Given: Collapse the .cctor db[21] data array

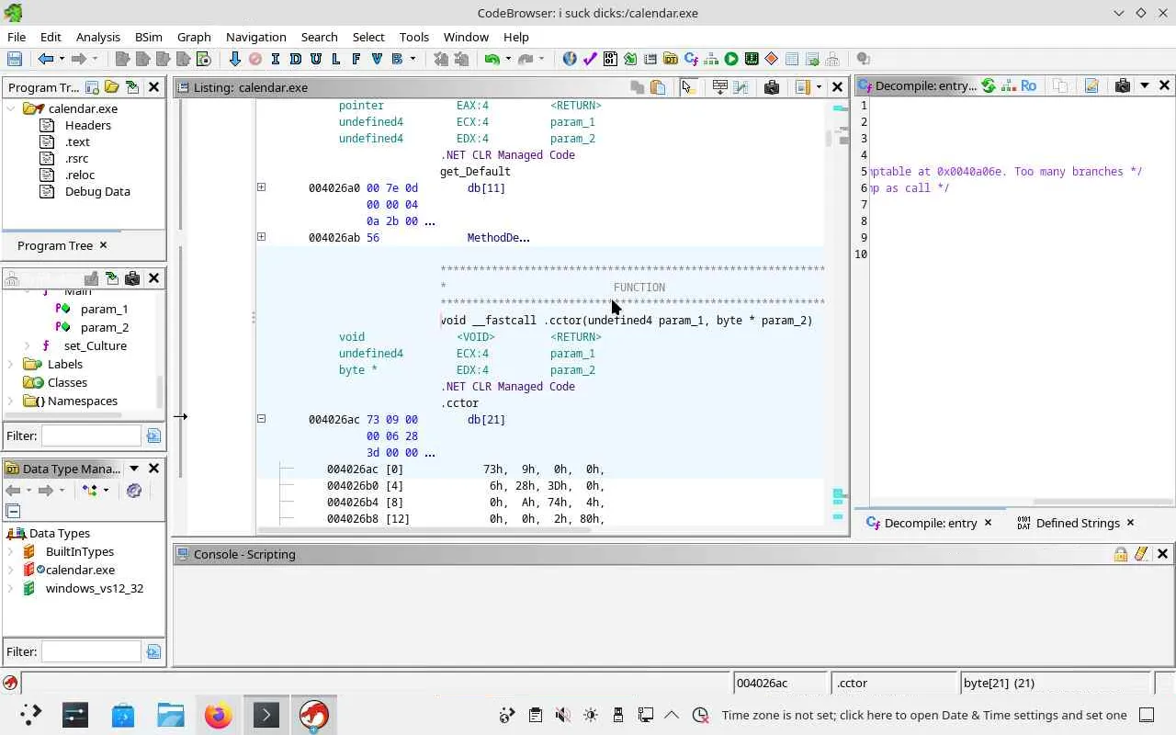Looking at the screenshot, I should point(261,419).
